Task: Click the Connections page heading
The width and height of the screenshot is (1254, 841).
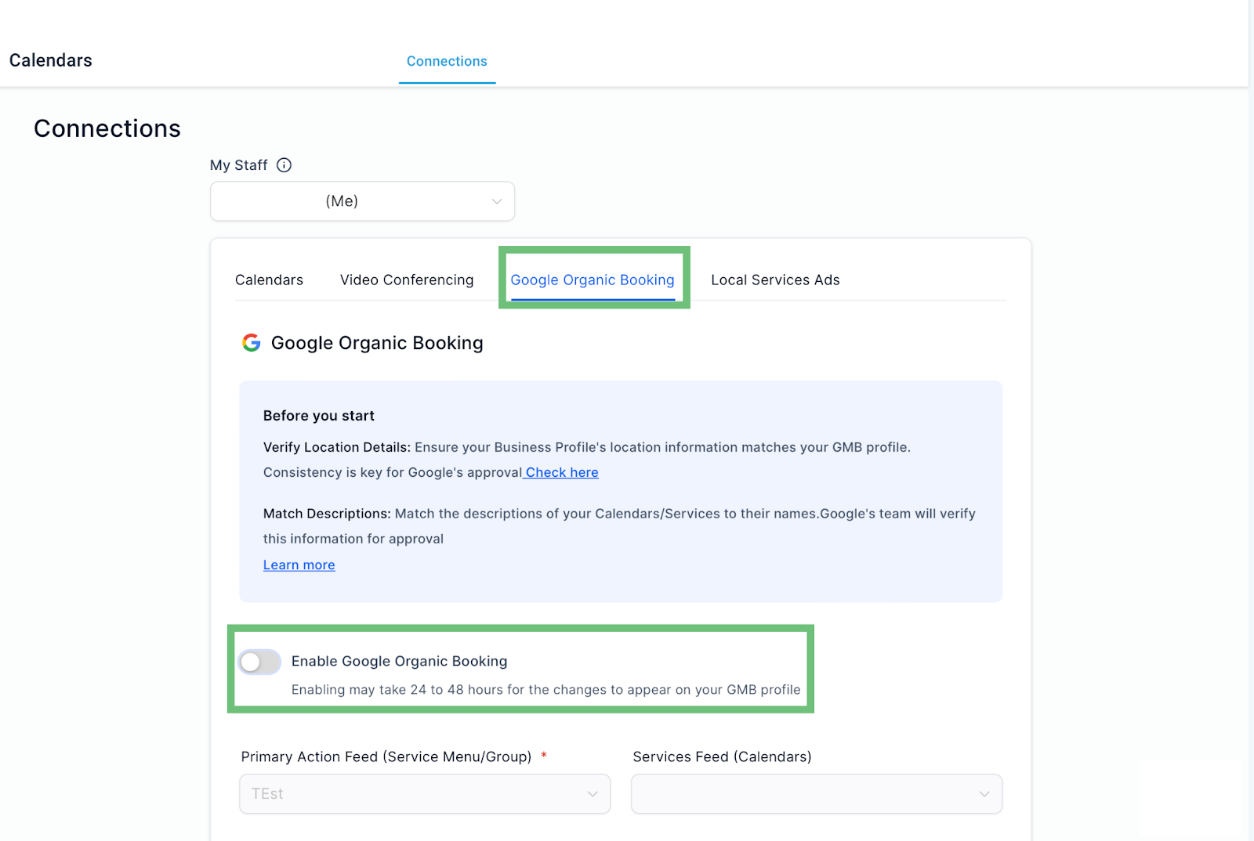Action: pos(107,128)
